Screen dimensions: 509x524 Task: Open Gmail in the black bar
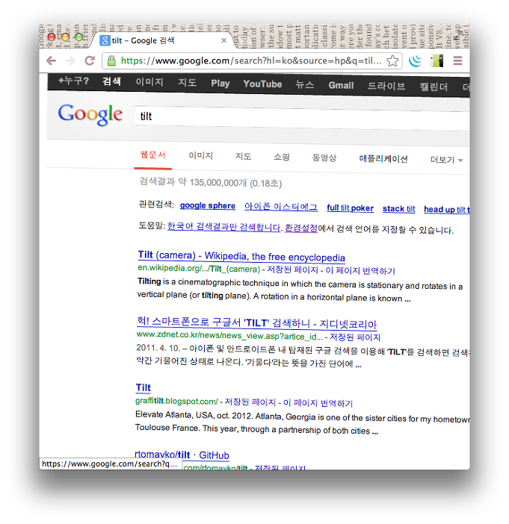[x=341, y=86]
